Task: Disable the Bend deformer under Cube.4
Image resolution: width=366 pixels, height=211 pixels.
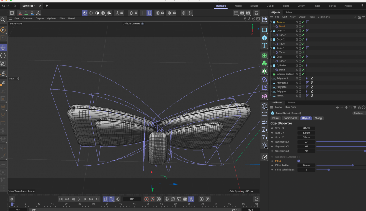Action: click(303, 26)
